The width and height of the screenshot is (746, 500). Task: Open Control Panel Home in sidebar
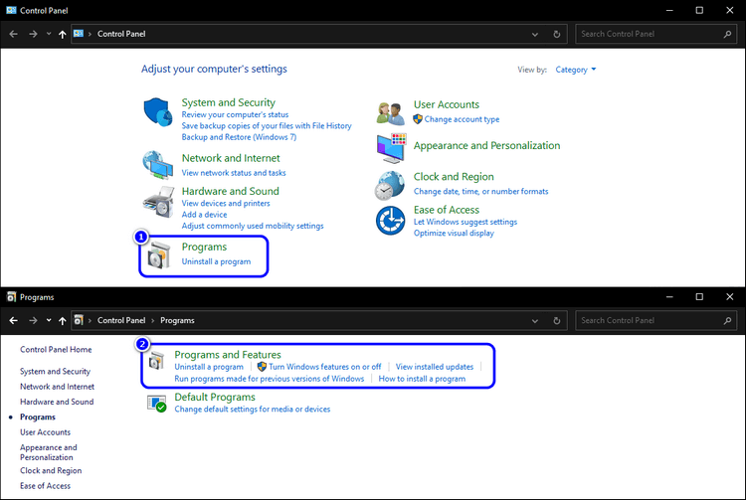pyautogui.click(x=56, y=349)
